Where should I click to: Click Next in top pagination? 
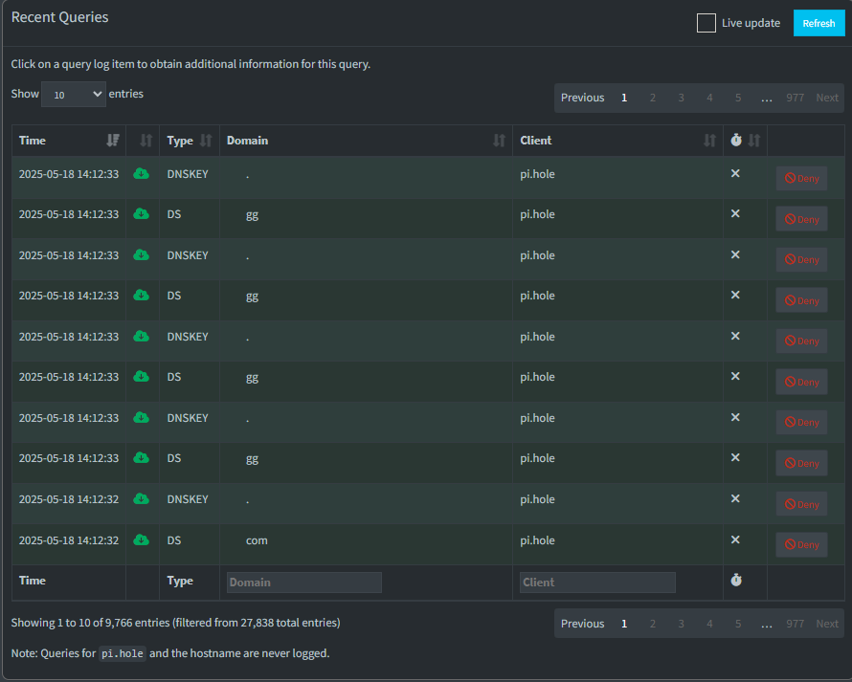click(827, 98)
